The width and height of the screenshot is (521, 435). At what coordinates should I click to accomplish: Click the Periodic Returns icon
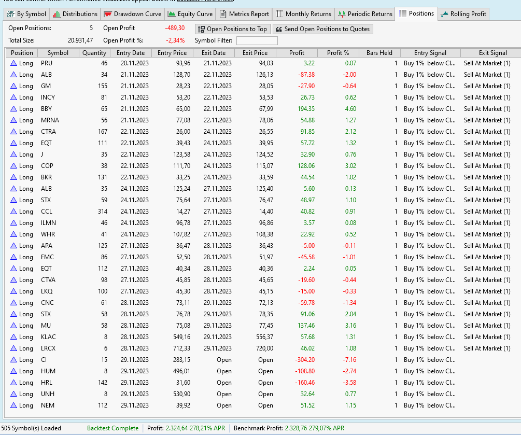tap(342, 14)
